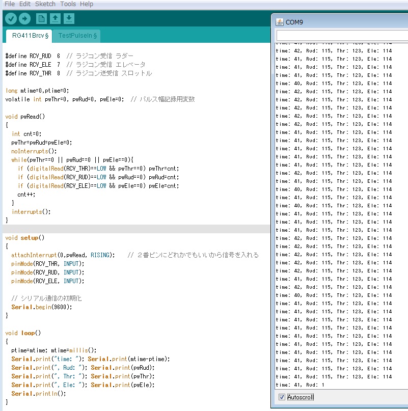Image resolution: width=408 pixels, height=411 pixels.
Task: Click the COM9 window title bar
Action: click(346, 22)
